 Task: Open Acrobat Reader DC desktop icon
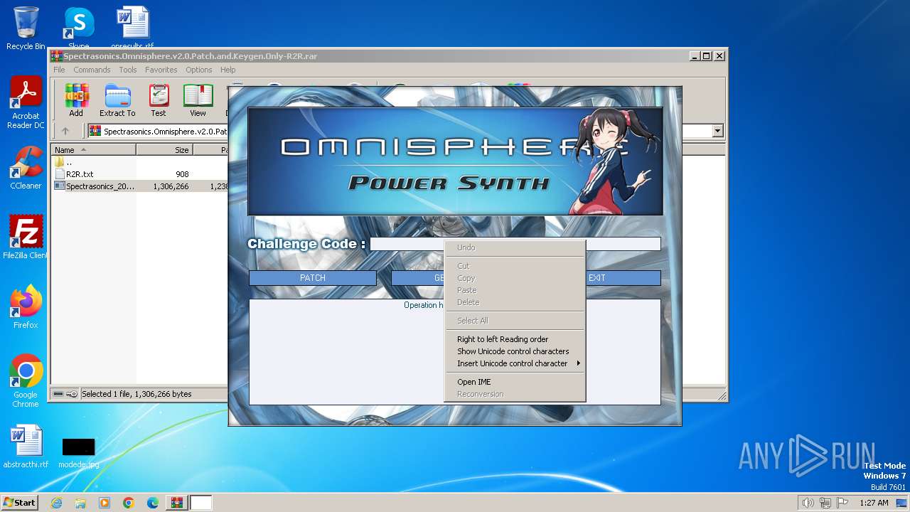[26, 102]
